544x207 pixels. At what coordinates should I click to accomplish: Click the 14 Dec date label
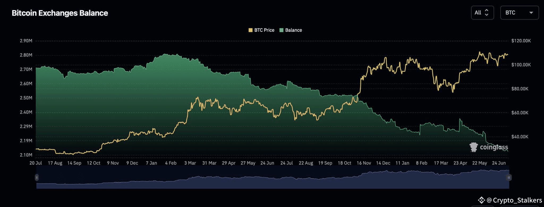[x=383, y=163]
